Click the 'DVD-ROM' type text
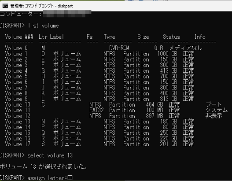Image resolution: width=232 pixels, height=181 pixels. point(119,48)
